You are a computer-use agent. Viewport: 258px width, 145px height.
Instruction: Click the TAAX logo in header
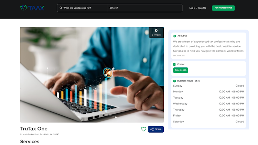[32, 8]
